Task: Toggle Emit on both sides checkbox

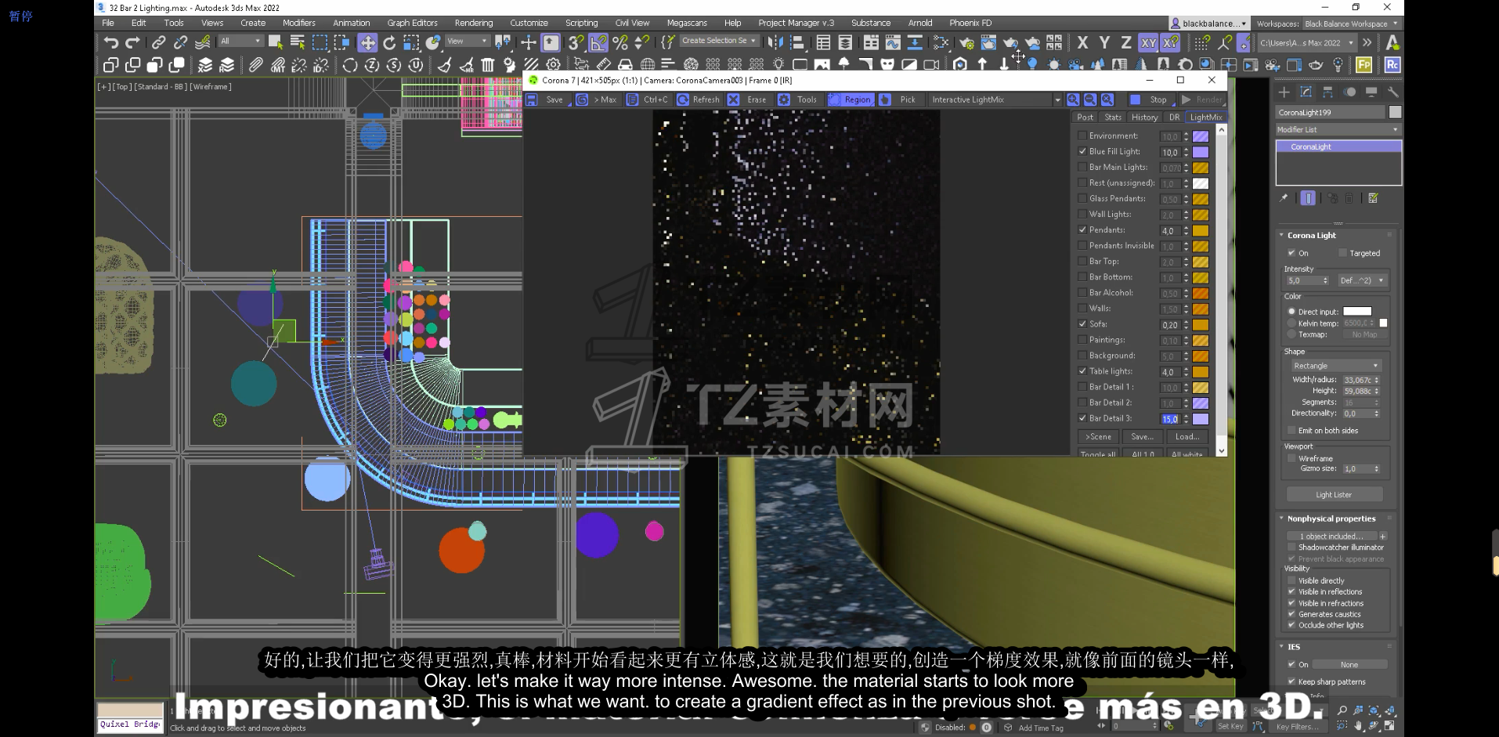Action: coord(1291,430)
